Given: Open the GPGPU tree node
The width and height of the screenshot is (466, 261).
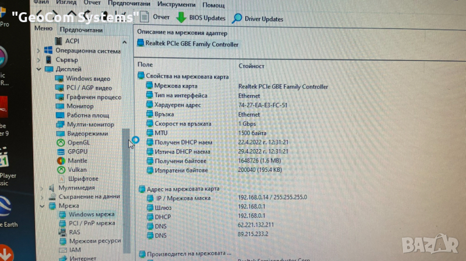Looking at the screenshot, I should (77, 151).
